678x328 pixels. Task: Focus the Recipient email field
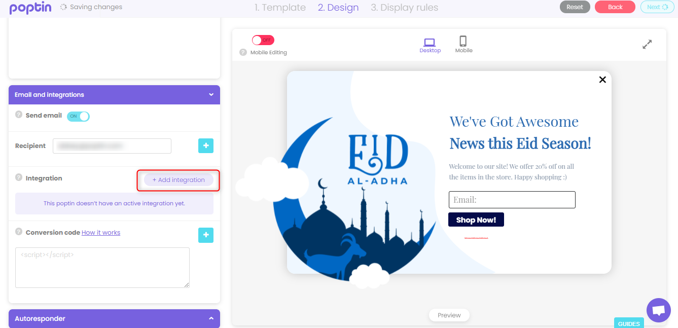(x=112, y=146)
